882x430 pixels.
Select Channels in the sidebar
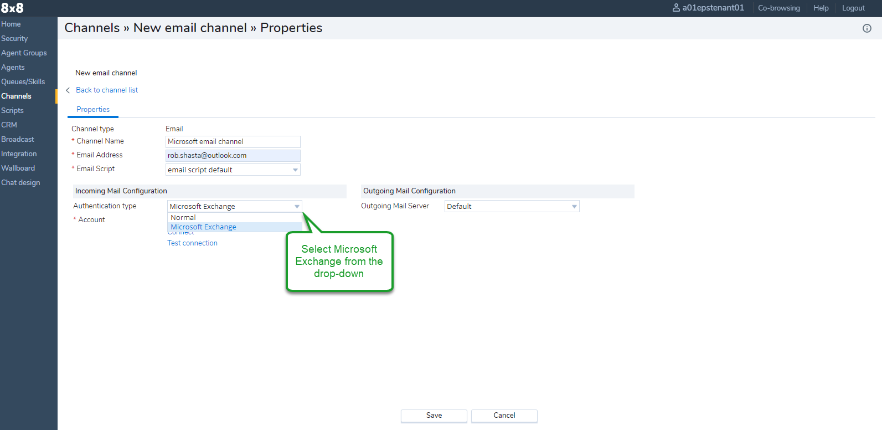coord(16,96)
